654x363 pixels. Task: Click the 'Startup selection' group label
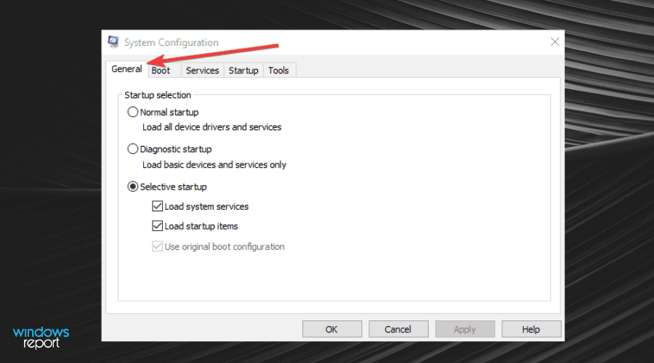pyautogui.click(x=158, y=95)
